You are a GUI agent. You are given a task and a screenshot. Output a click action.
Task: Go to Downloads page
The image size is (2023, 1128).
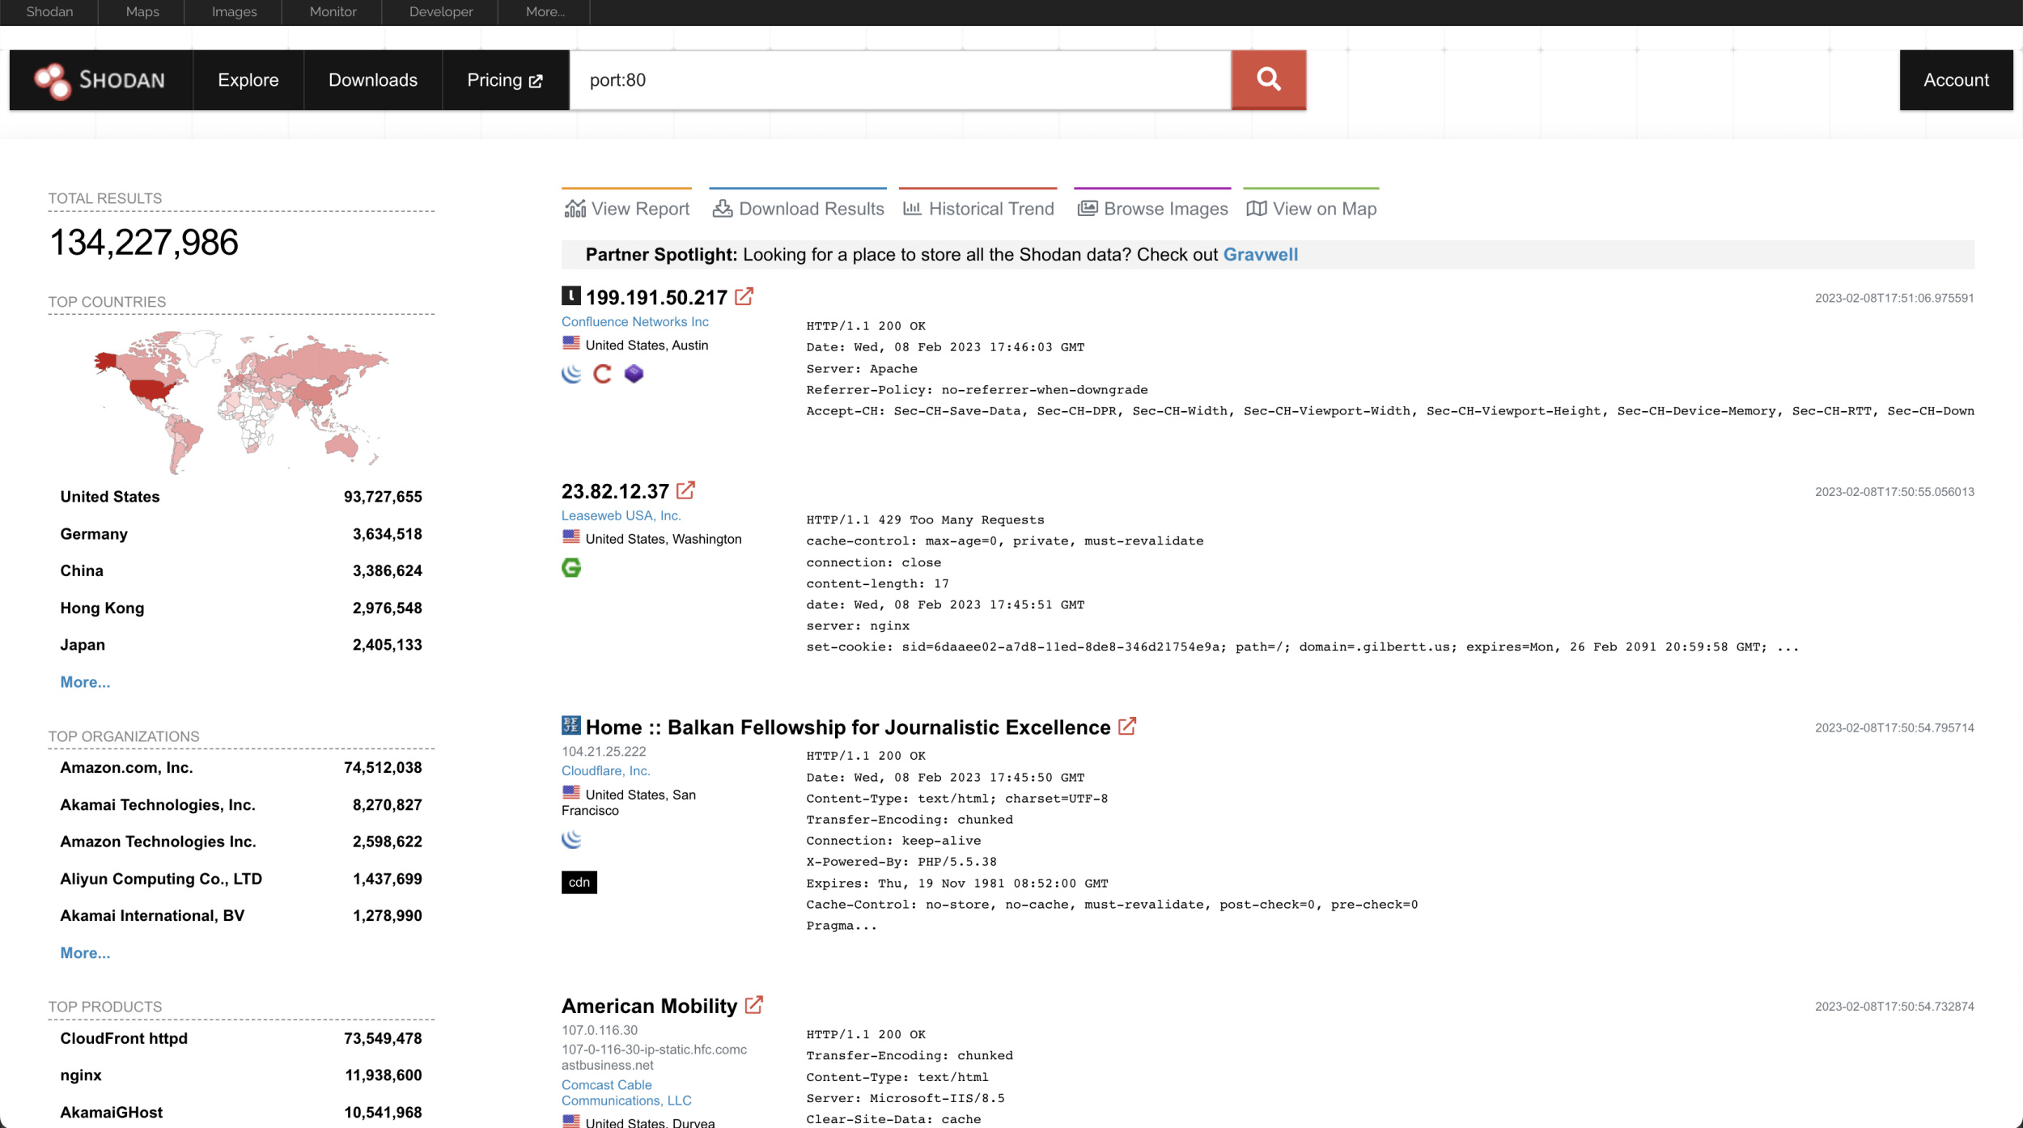pos(373,80)
